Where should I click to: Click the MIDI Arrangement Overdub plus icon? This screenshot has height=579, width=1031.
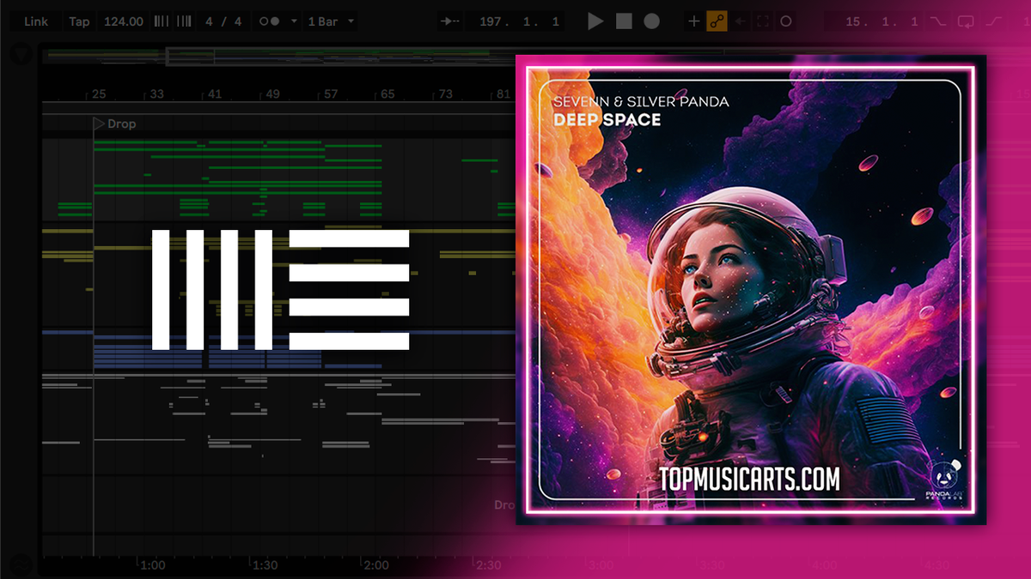coord(694,21)
